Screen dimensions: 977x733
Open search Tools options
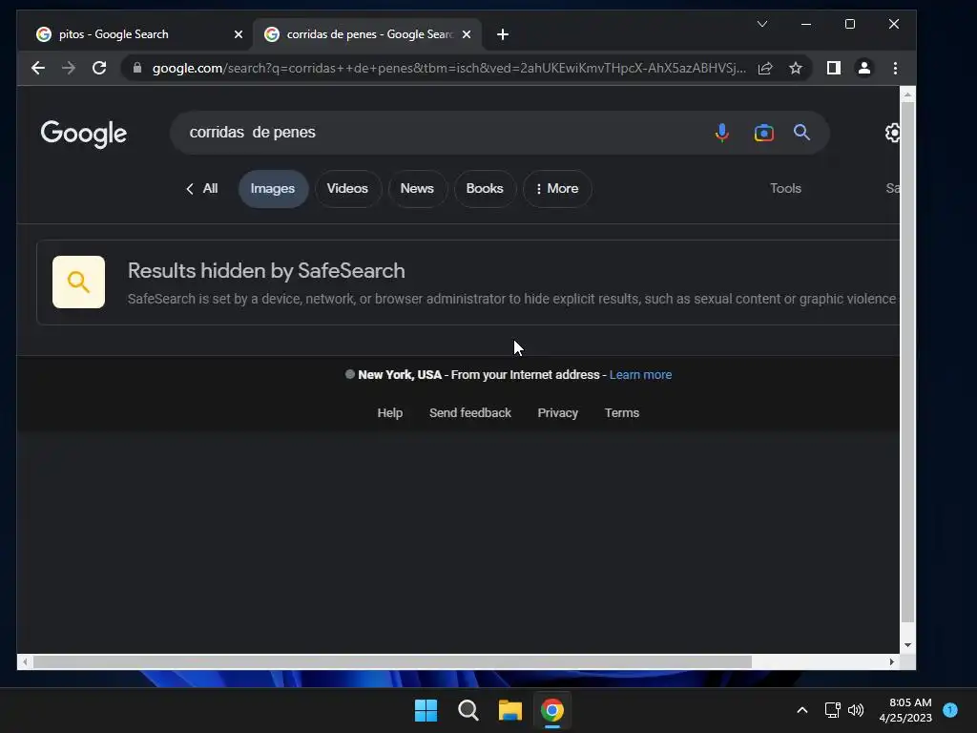(785, 188)
